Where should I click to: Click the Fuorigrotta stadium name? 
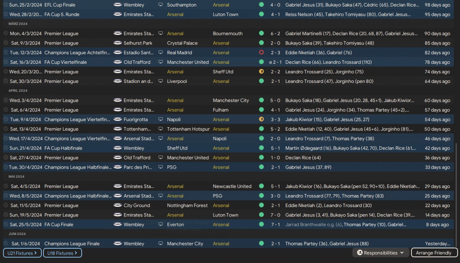click(135, 119)
